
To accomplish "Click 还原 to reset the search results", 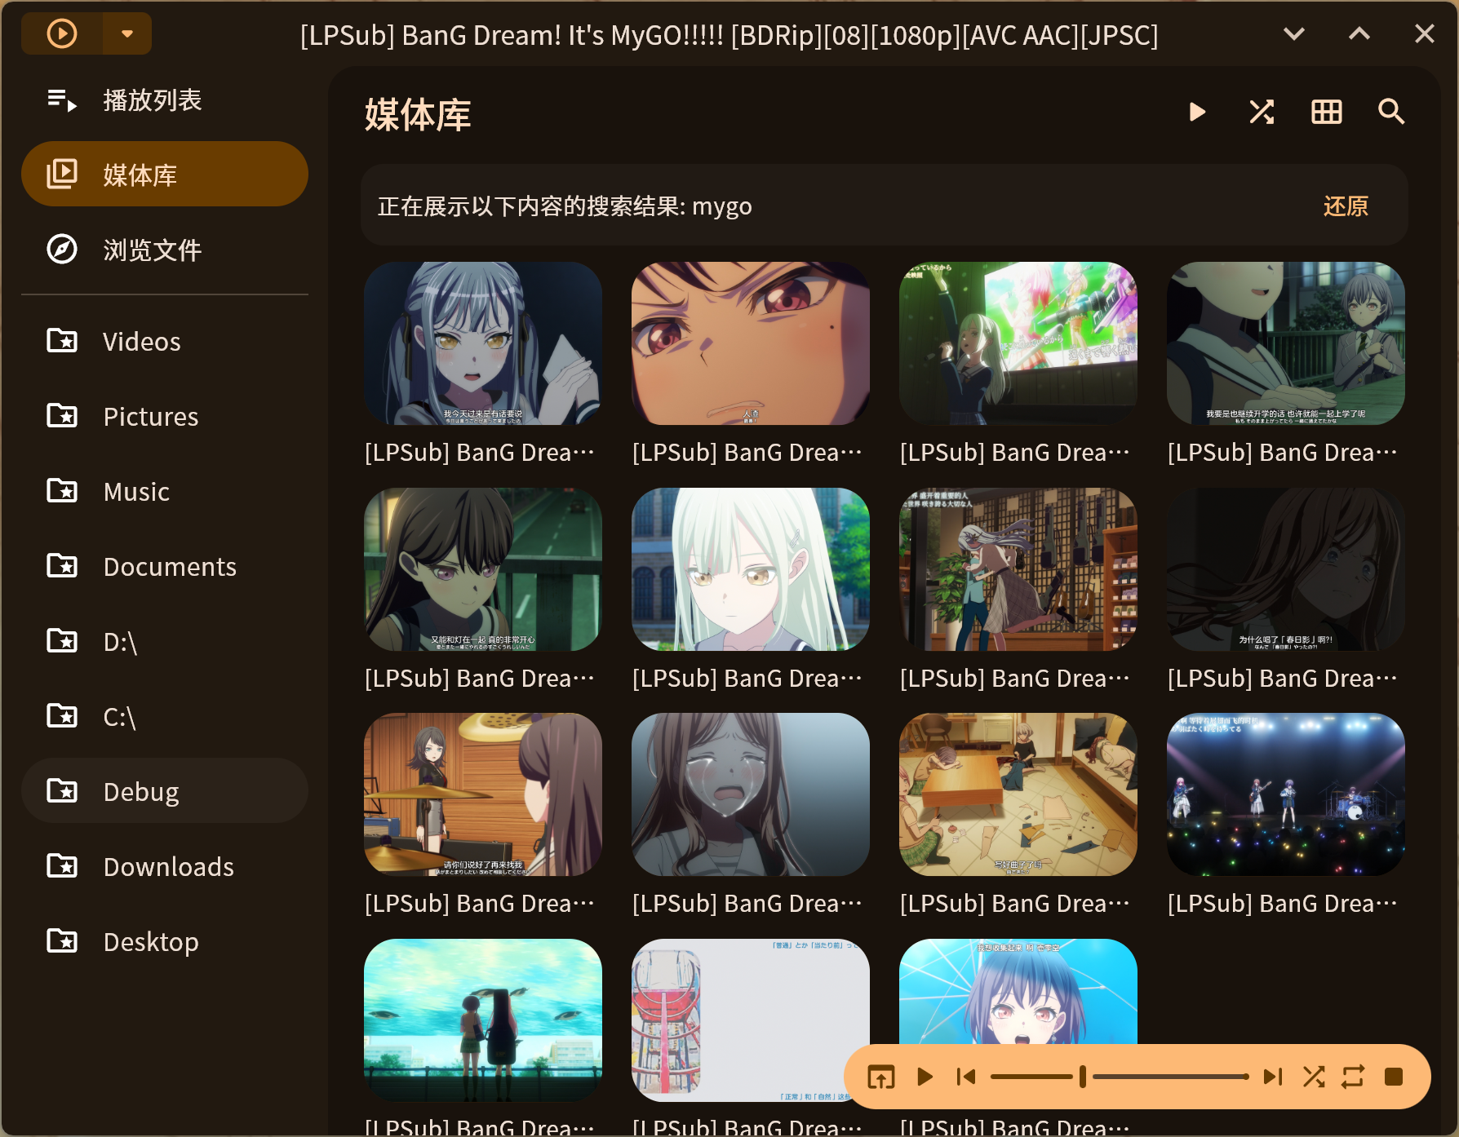I will click(1346, 206).
